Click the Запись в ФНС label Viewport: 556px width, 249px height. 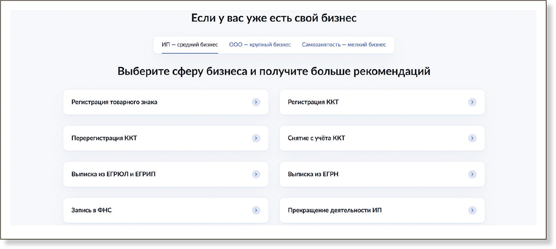92,211
